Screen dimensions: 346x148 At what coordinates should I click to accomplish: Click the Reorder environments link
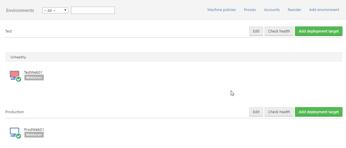pos(294,10)
